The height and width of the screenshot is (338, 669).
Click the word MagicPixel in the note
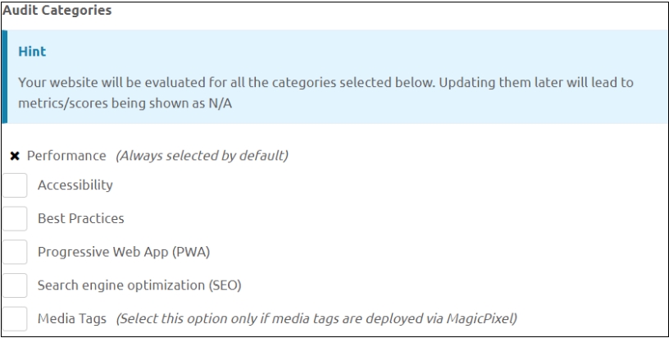487,318
